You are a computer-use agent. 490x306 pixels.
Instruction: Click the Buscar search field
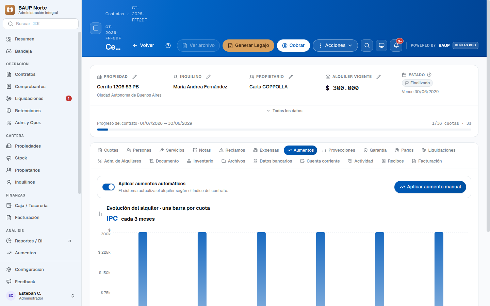pos(40,24)
